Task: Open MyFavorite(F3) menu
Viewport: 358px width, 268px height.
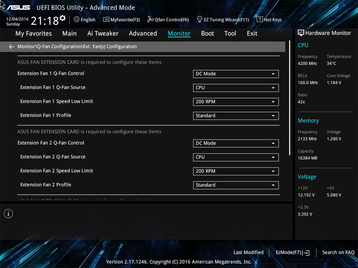Action: click(x=121, y=19)
